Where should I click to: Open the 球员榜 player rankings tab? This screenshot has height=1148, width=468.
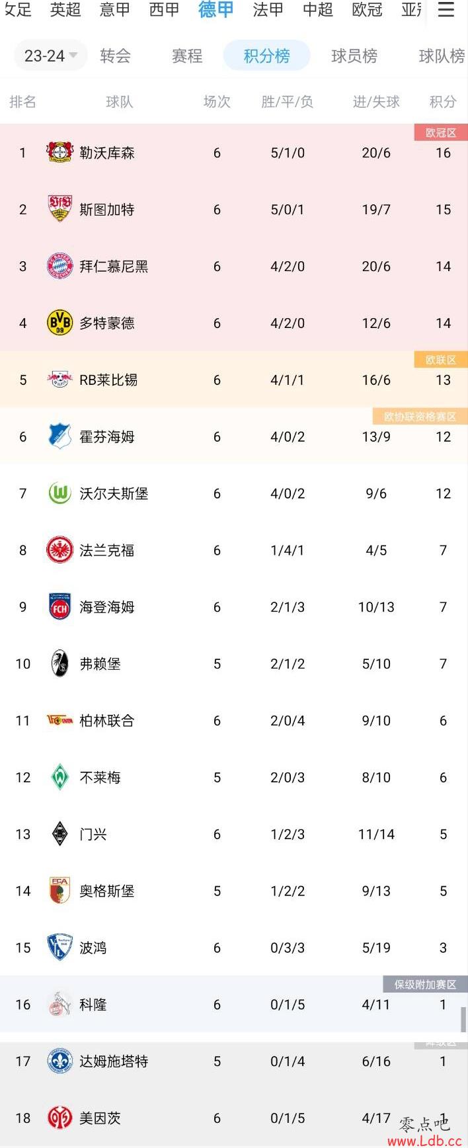pyautogui.click(x=354, y=56)
